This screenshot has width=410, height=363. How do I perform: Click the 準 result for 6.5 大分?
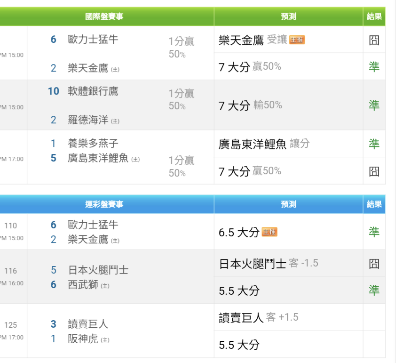[x=374, y=232]
